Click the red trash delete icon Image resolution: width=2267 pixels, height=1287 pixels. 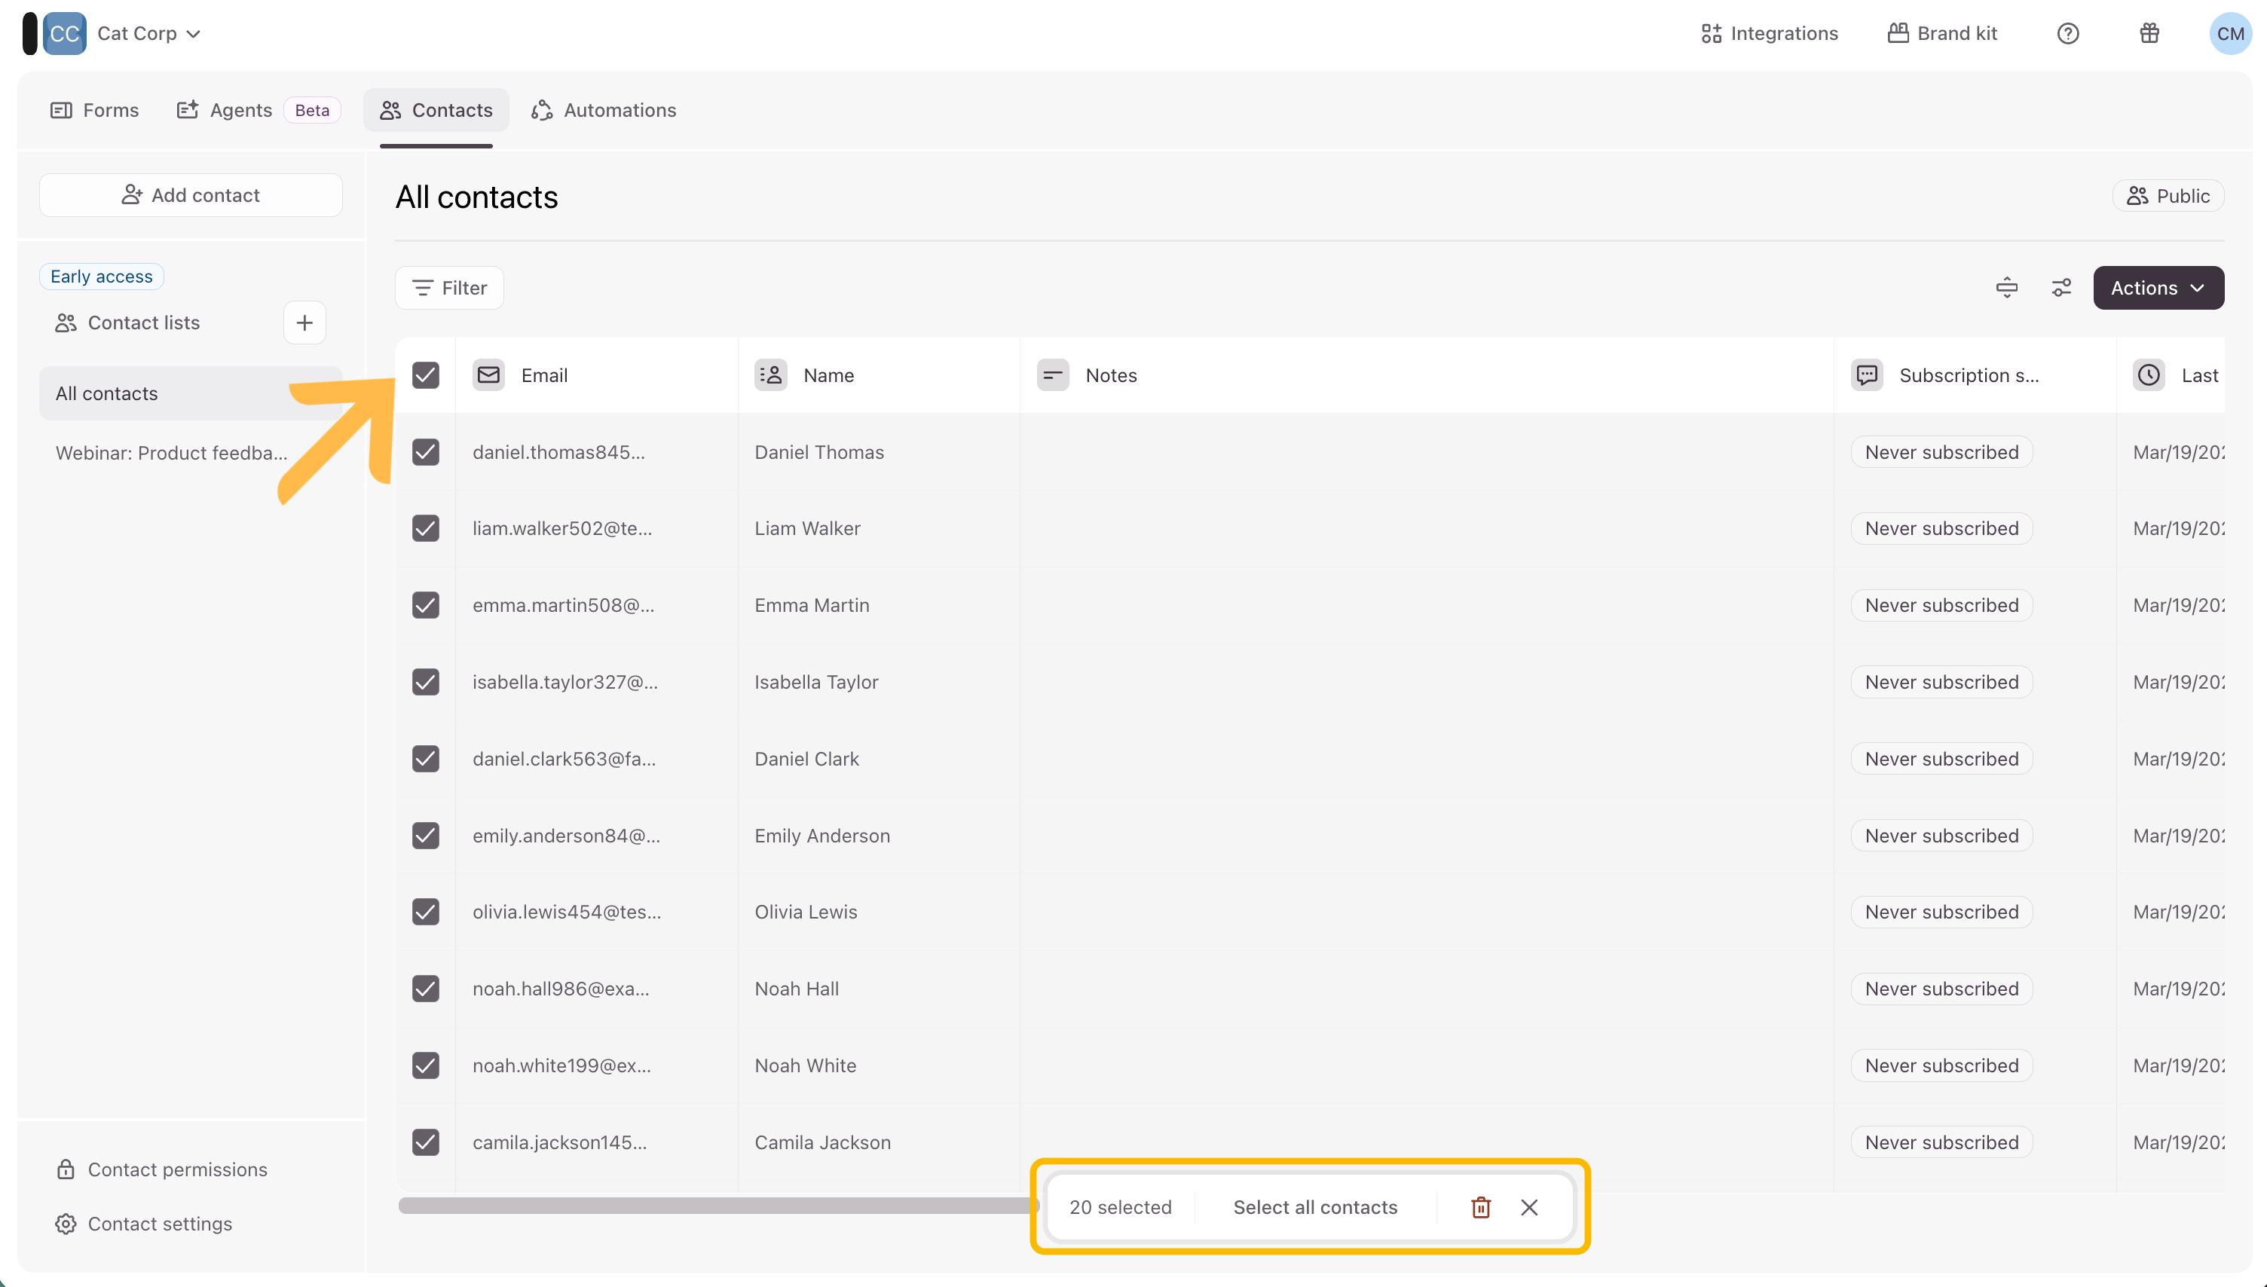coord(1480,1207)
